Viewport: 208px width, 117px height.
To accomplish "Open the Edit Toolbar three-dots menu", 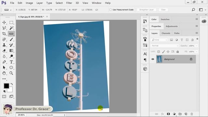I will [x=4, y=79].
